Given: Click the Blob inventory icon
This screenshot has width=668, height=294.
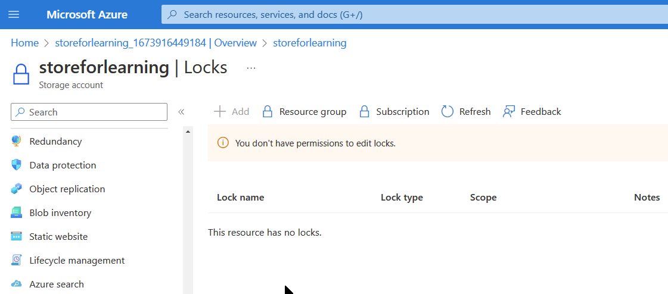Looking at the screenshot, I should [x=16, y=212].
